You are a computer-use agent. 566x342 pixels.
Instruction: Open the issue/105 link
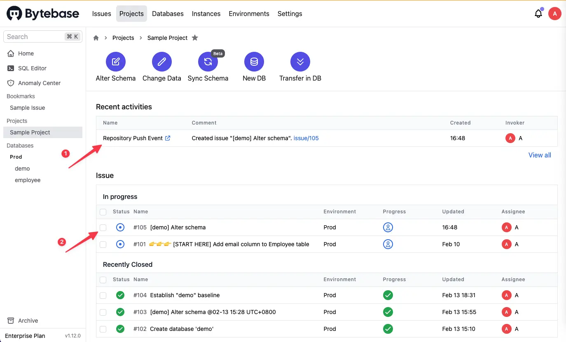[306, 138]
